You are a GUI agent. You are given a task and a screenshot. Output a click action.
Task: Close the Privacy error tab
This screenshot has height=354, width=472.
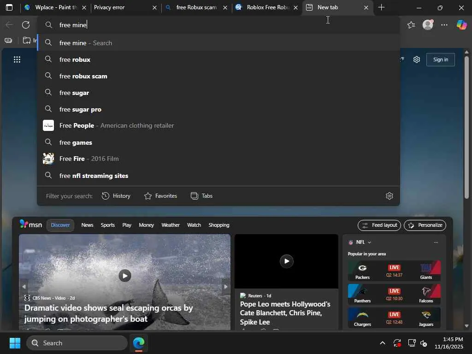point(154,7)
